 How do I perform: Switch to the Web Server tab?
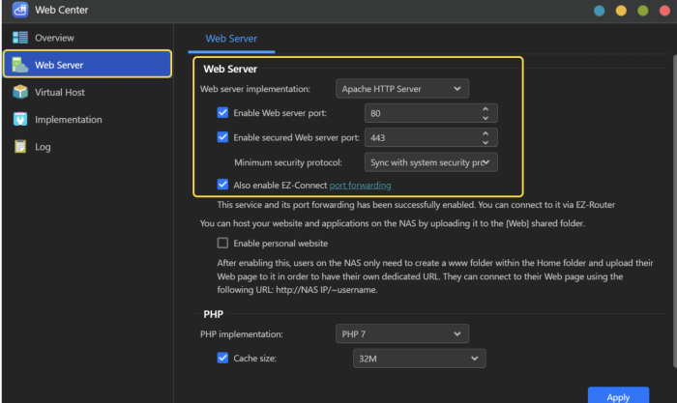pos(230,39)
